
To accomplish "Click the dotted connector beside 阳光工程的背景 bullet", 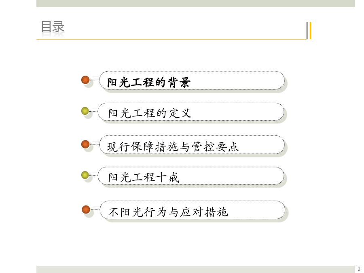I will pos(95,80).
